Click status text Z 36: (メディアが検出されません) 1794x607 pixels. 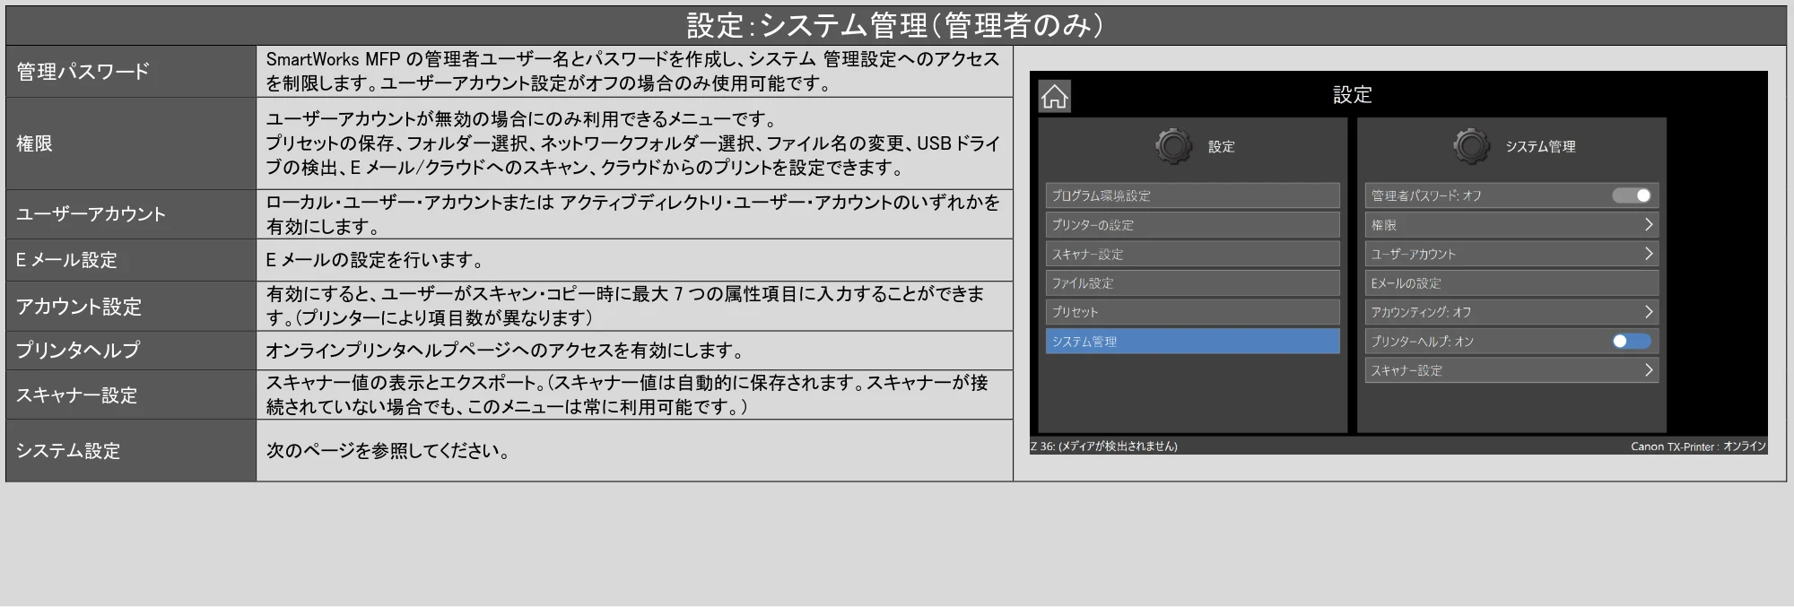pos(1103,446)
